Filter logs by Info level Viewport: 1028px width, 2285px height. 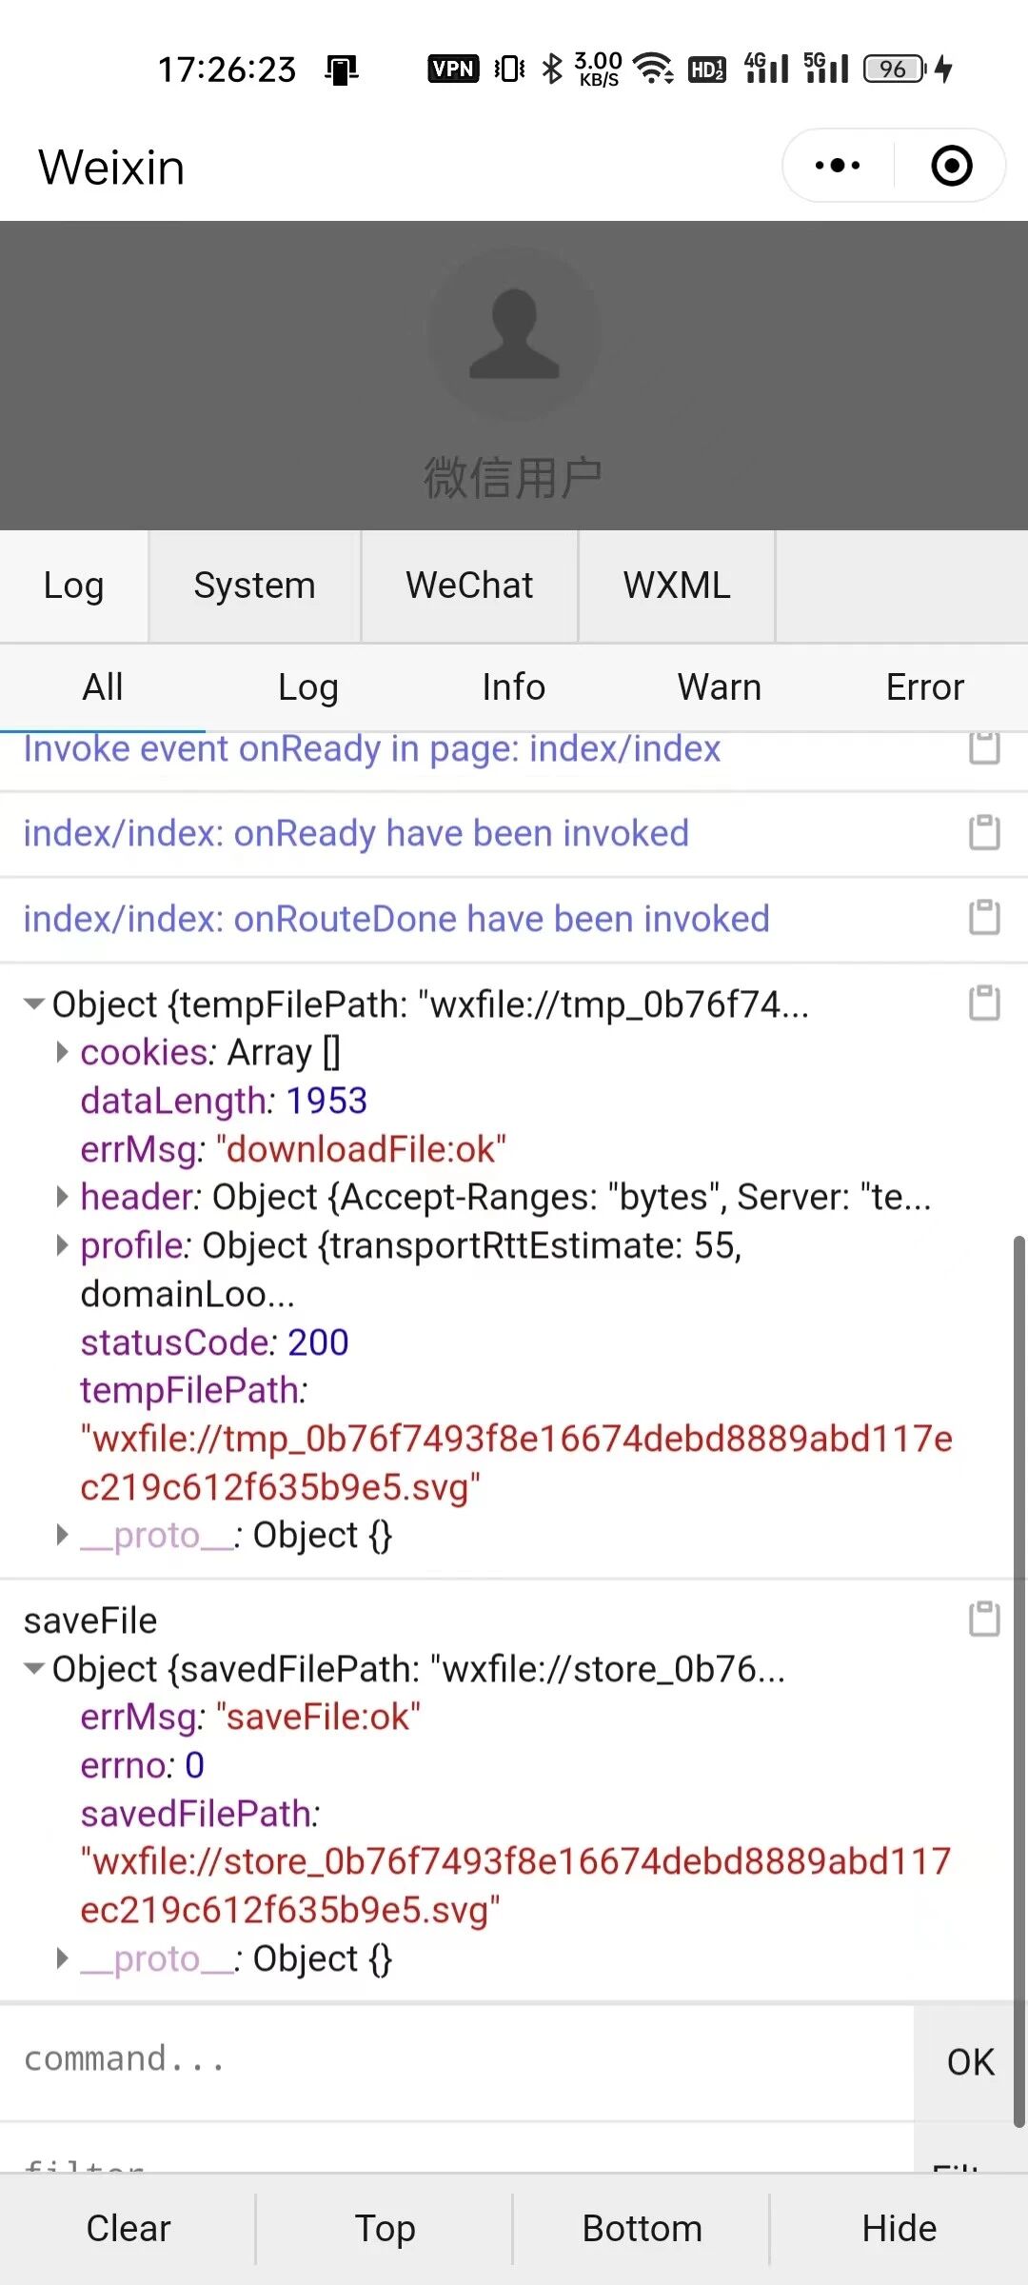pyautogui.click(x=514, y=687)
